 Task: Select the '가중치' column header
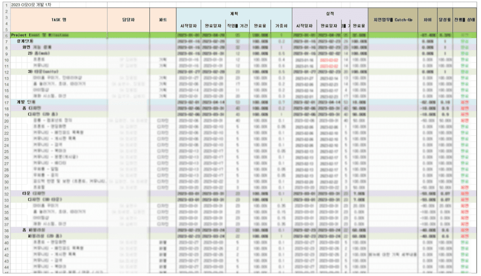281,26
